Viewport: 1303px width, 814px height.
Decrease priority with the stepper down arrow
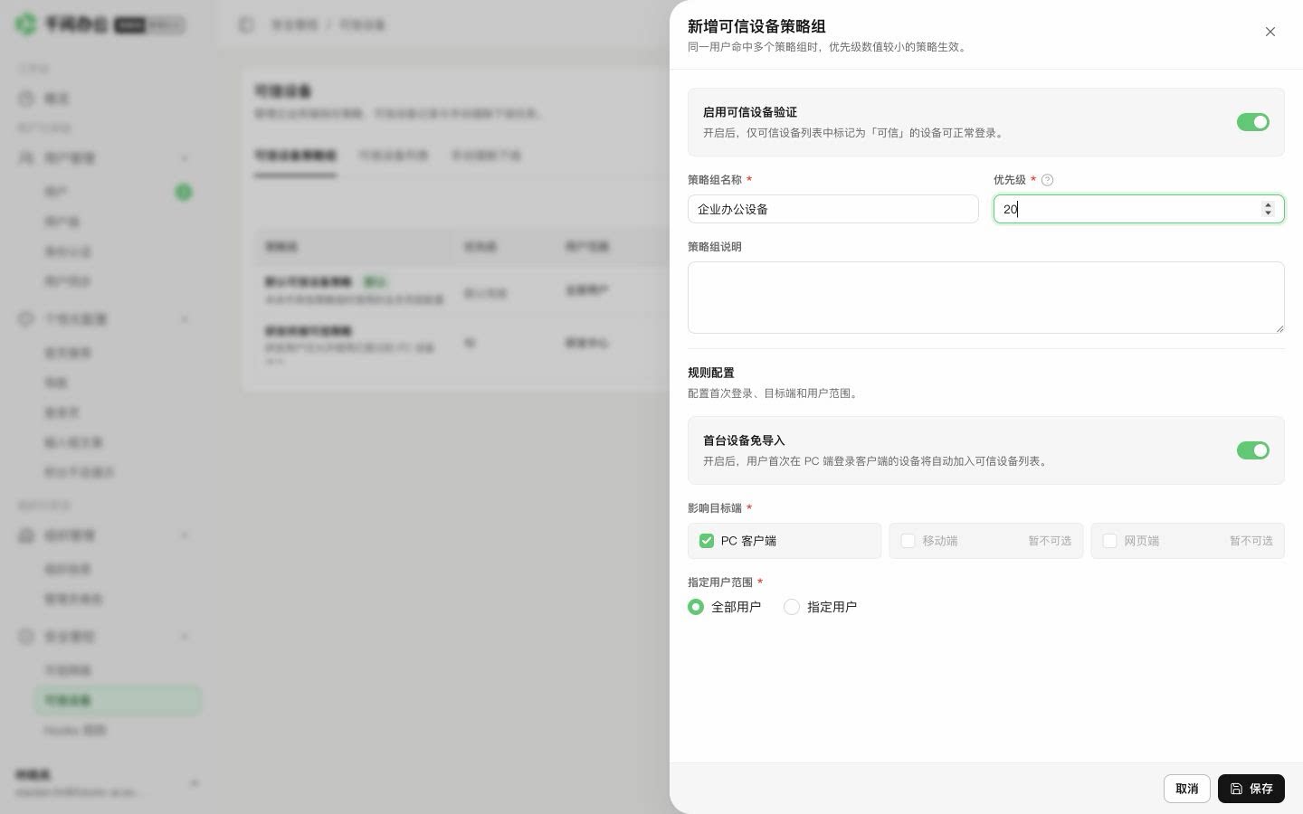click(x=1268, y=213)
